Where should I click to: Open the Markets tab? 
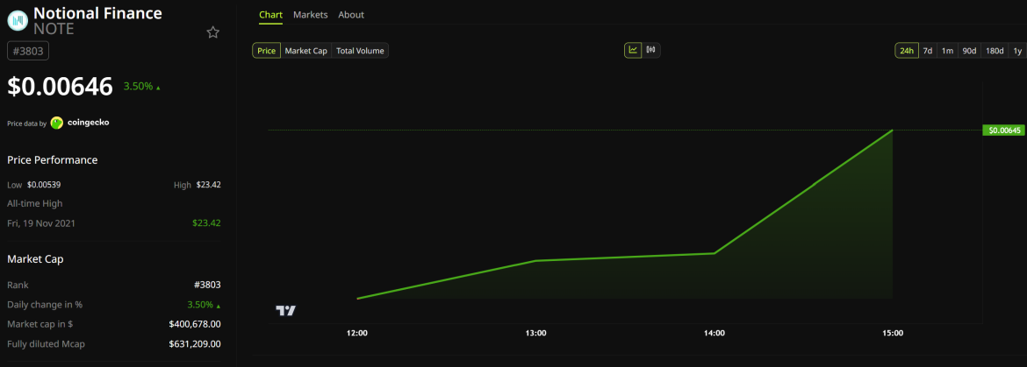pyautogui.click(x=311, y=14)
